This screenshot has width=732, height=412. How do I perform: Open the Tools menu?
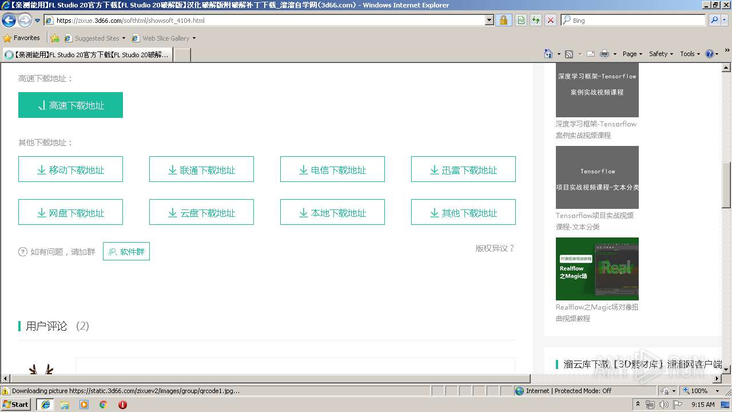coord(690,54)
